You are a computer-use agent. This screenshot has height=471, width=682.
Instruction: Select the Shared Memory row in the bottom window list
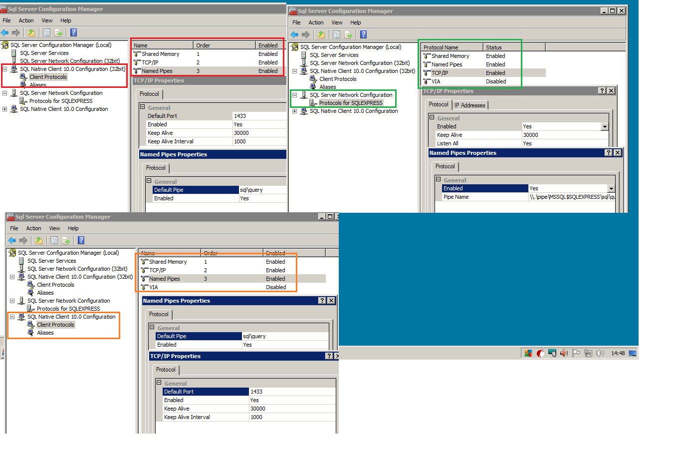tap(233, 262)
